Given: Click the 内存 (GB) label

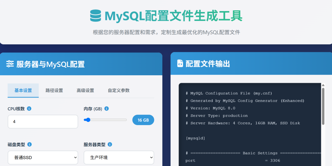Looking at the screenshot, I should point(93,109).
